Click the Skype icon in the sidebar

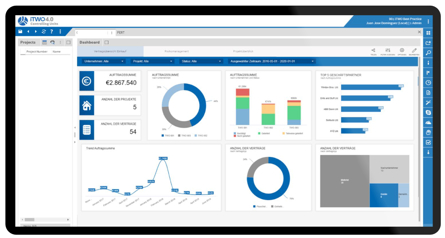pos(428,112)
